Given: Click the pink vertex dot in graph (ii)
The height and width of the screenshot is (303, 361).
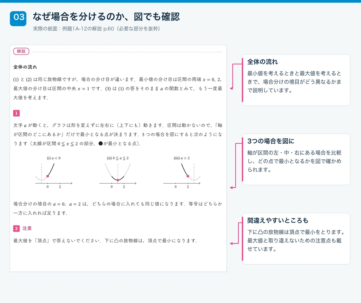Looking at the screenshot, I should [118, 180].
